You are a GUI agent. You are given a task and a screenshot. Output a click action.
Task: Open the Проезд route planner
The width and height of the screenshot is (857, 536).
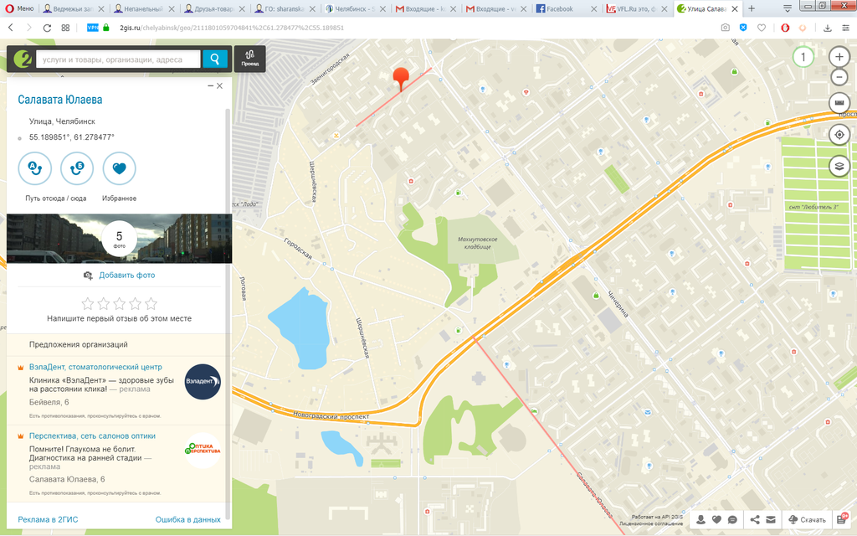(x=249, y=59)
